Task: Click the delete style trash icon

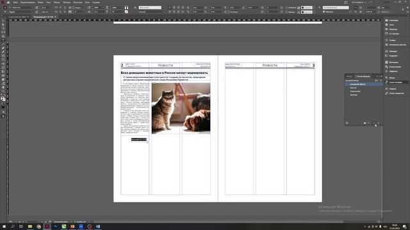Action: (x=379, y=123)
